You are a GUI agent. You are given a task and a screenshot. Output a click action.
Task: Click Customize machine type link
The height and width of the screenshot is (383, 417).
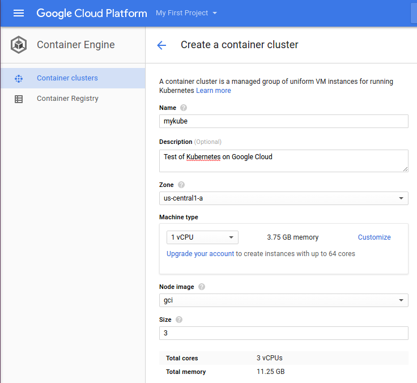tap(374, 237)
